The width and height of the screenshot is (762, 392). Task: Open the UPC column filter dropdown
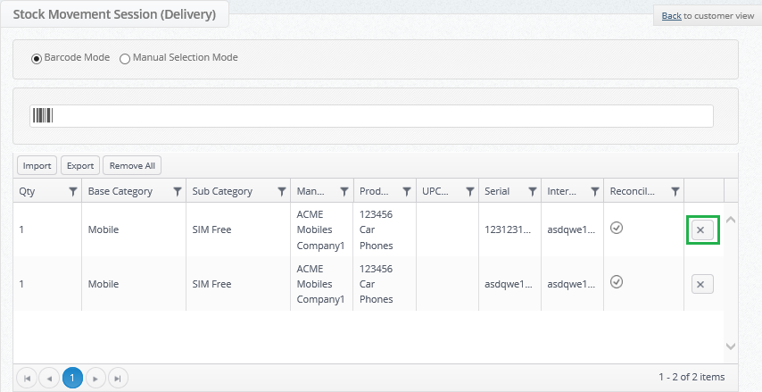tap(470, 192)
